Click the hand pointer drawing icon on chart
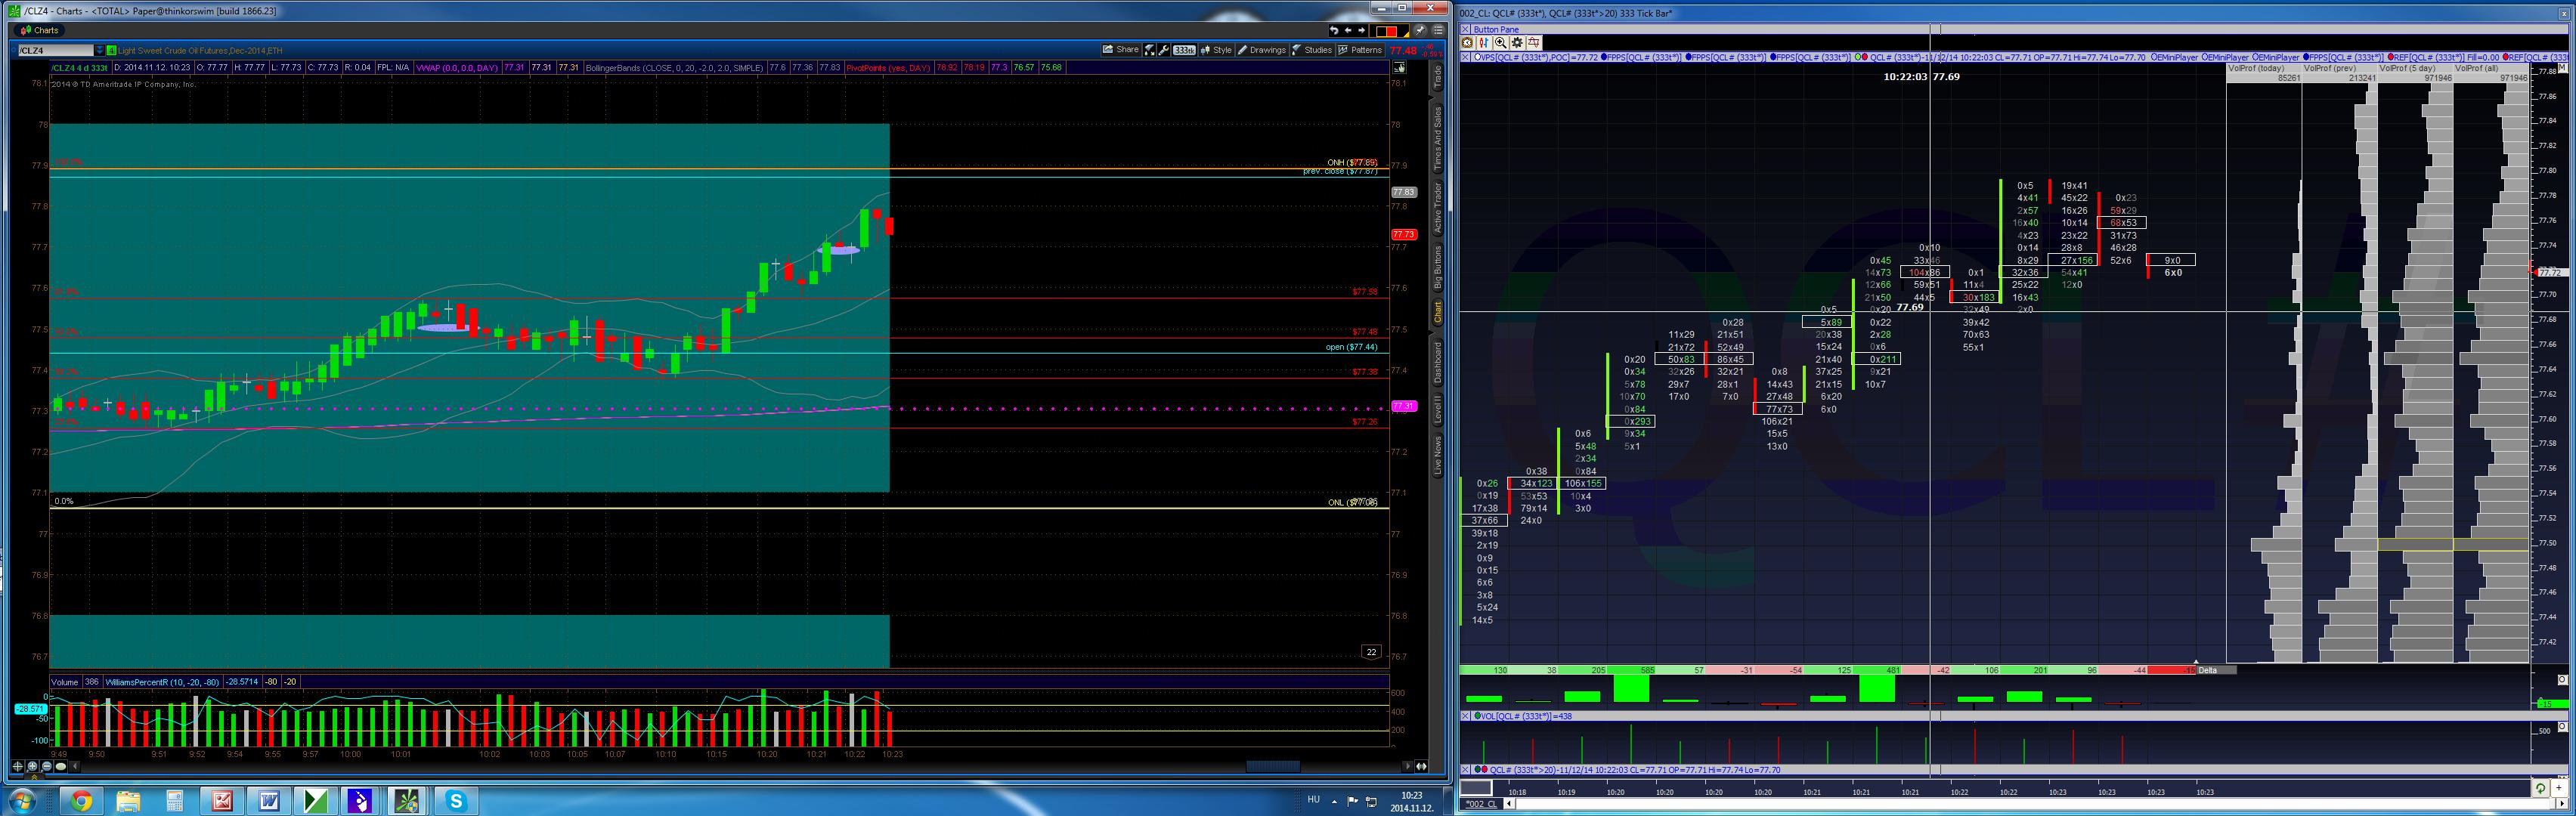Image resolution: width=2576 pixels, height=816 pixels. (x=1400, y=68)
